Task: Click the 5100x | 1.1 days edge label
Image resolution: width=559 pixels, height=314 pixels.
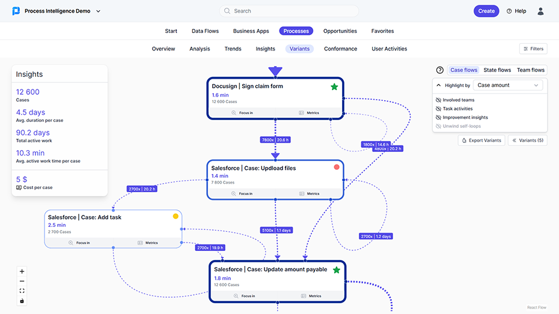Action: coord(276,231)
